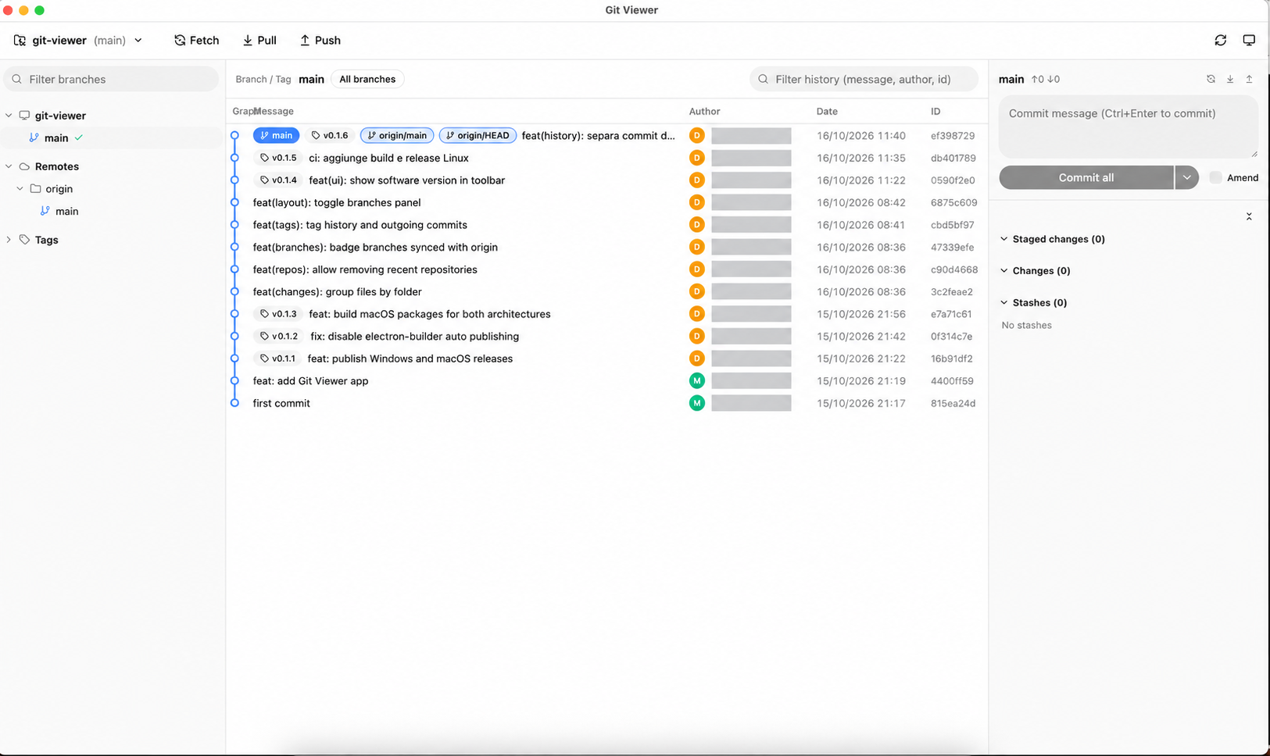Click the v0.1.3 tag badge

278,314
